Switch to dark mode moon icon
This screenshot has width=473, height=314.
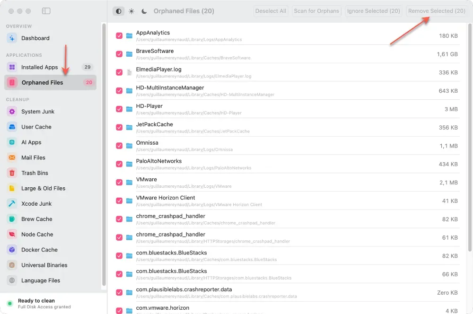tap(144, 11)
